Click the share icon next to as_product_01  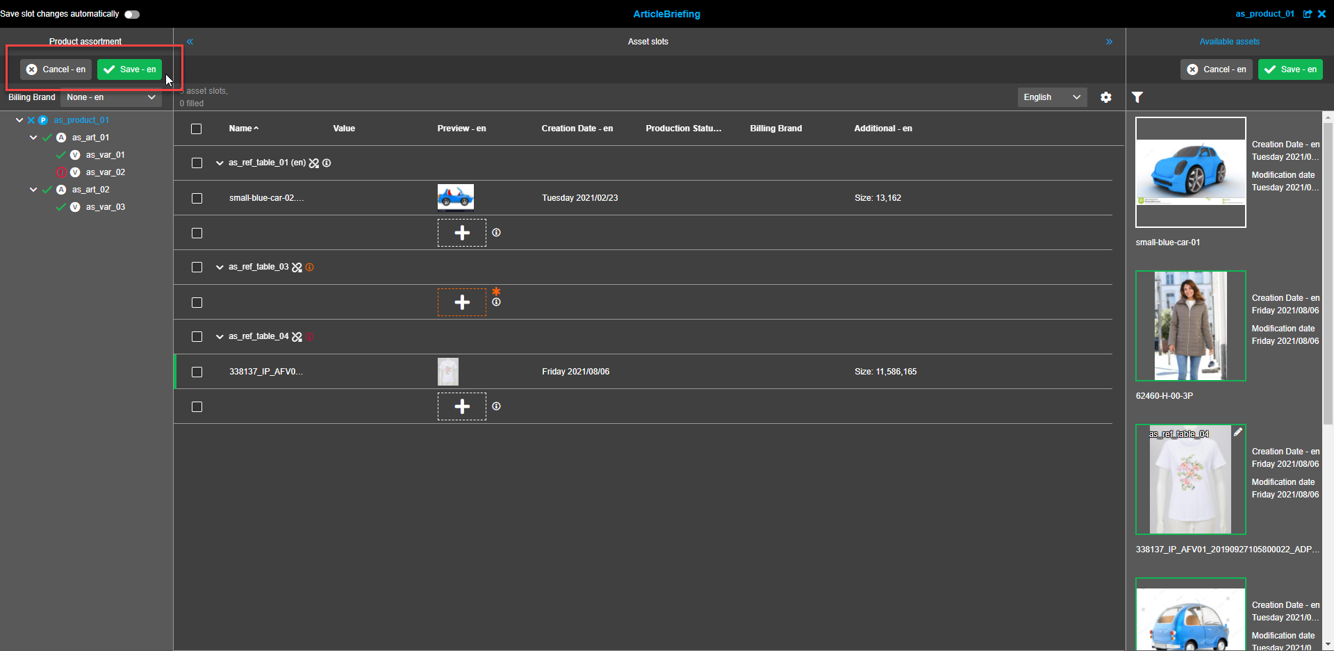tap(1309, 14)
